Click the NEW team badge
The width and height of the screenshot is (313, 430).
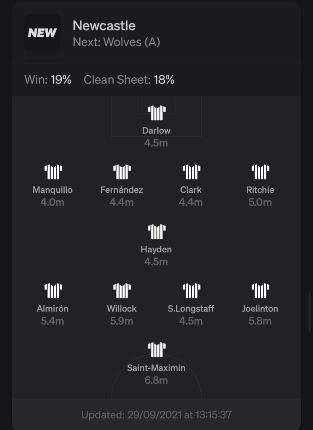42,33
